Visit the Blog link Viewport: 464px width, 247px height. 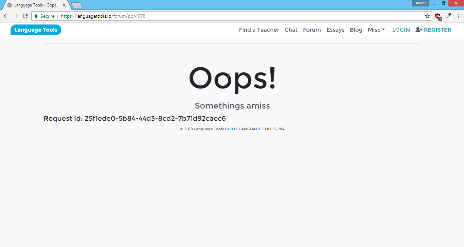pyautogui.click(x=356, y=30)
